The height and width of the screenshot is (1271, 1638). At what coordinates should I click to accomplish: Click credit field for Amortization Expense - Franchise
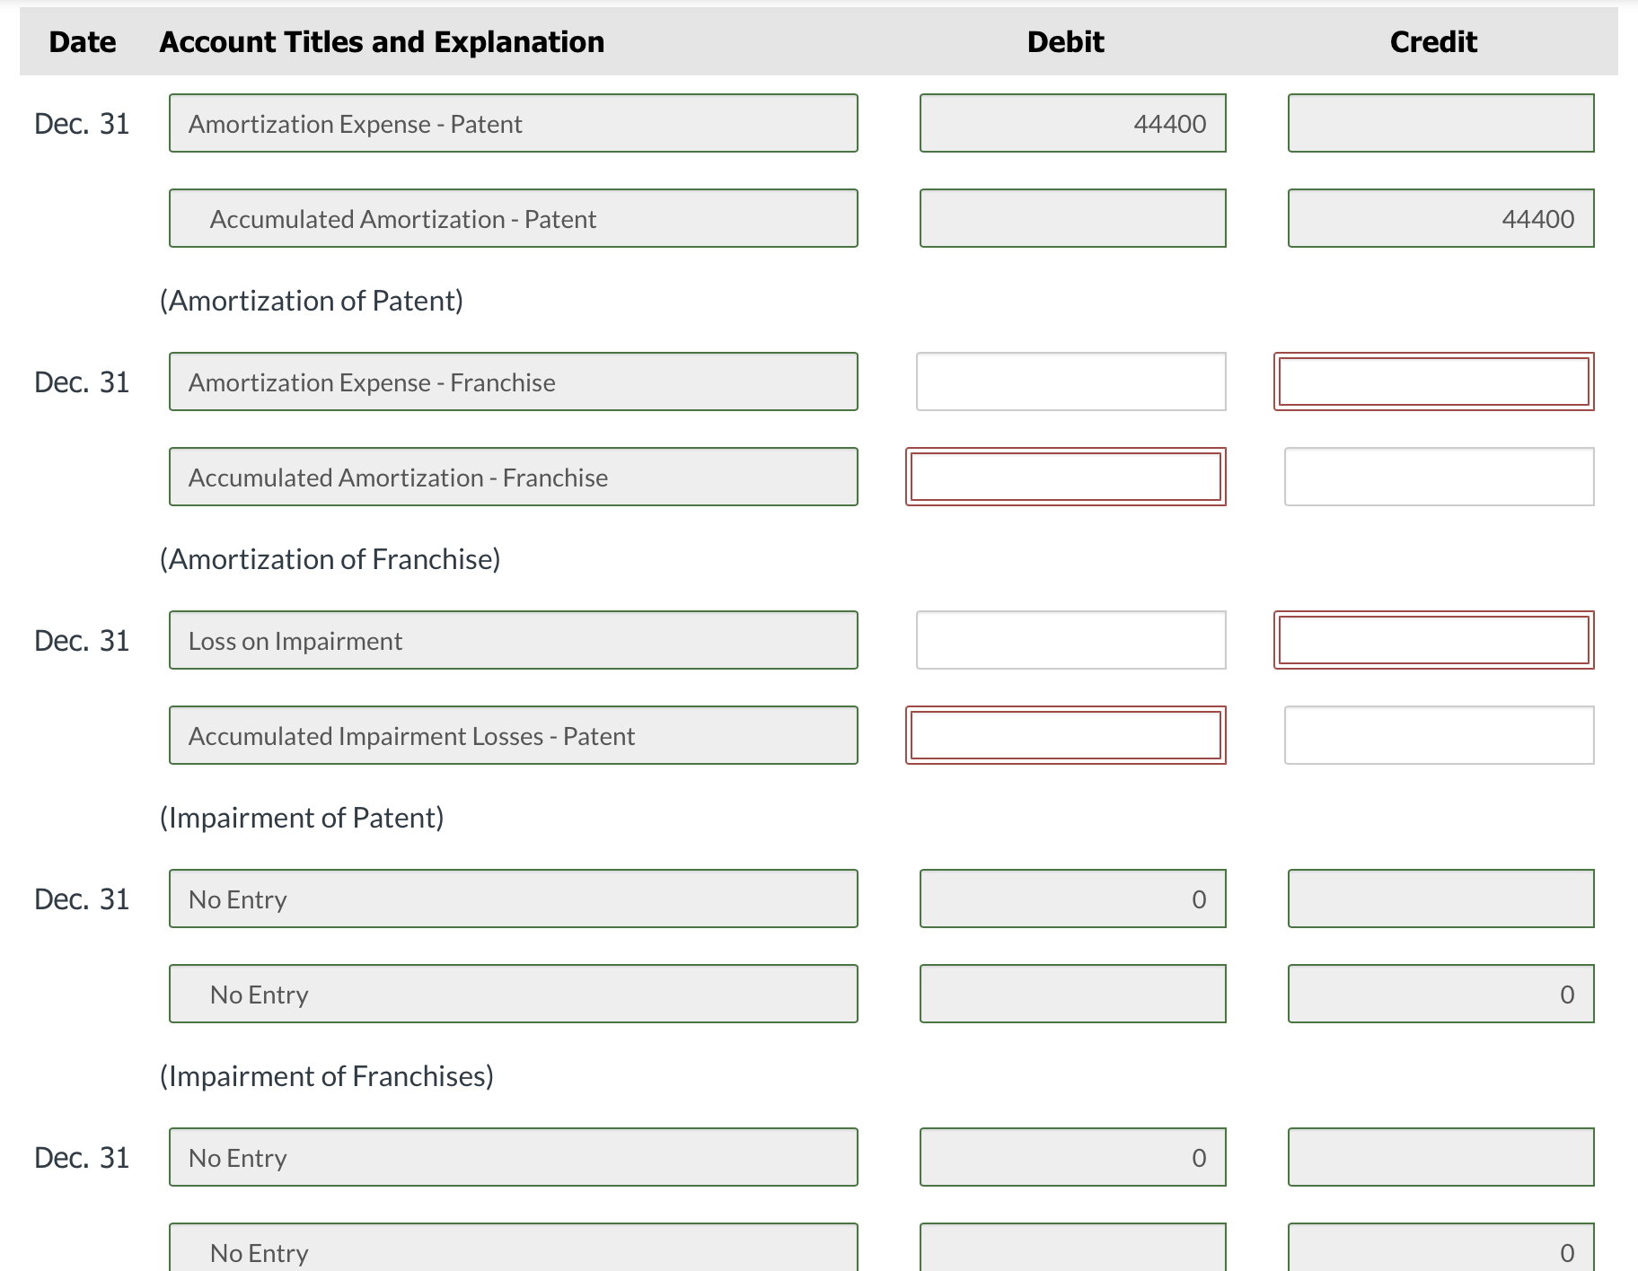pos(1433,382)
